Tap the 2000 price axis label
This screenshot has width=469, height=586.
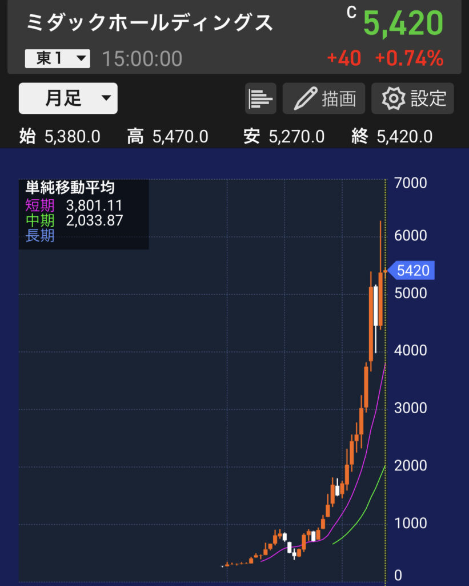point(410,465)
